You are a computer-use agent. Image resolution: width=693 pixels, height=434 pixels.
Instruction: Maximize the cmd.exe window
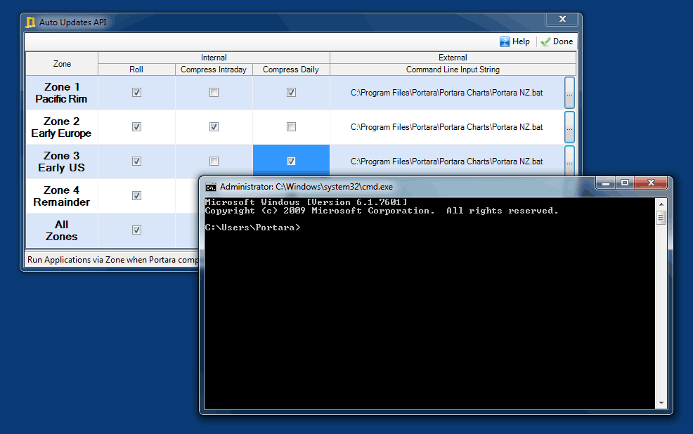625,183
